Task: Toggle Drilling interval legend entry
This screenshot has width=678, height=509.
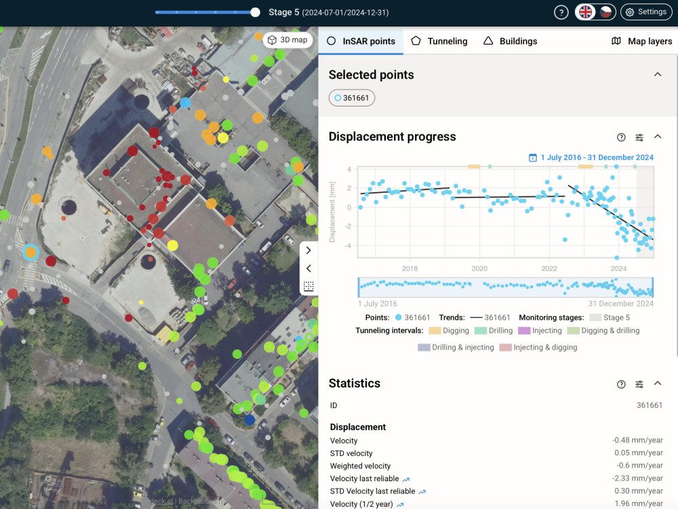Action: click(x=494, y=331)
